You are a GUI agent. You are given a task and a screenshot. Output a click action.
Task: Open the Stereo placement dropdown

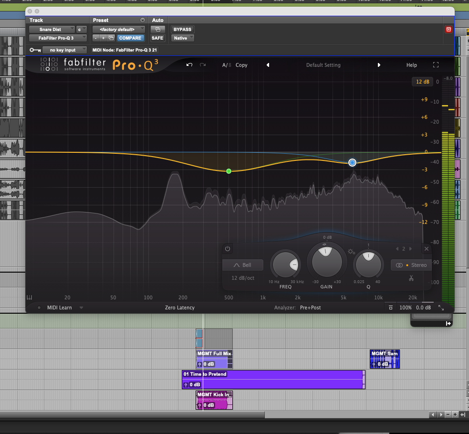[411, 265]
